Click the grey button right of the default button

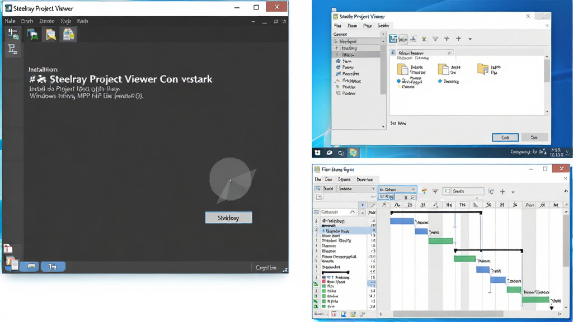(x=534, y=138)
